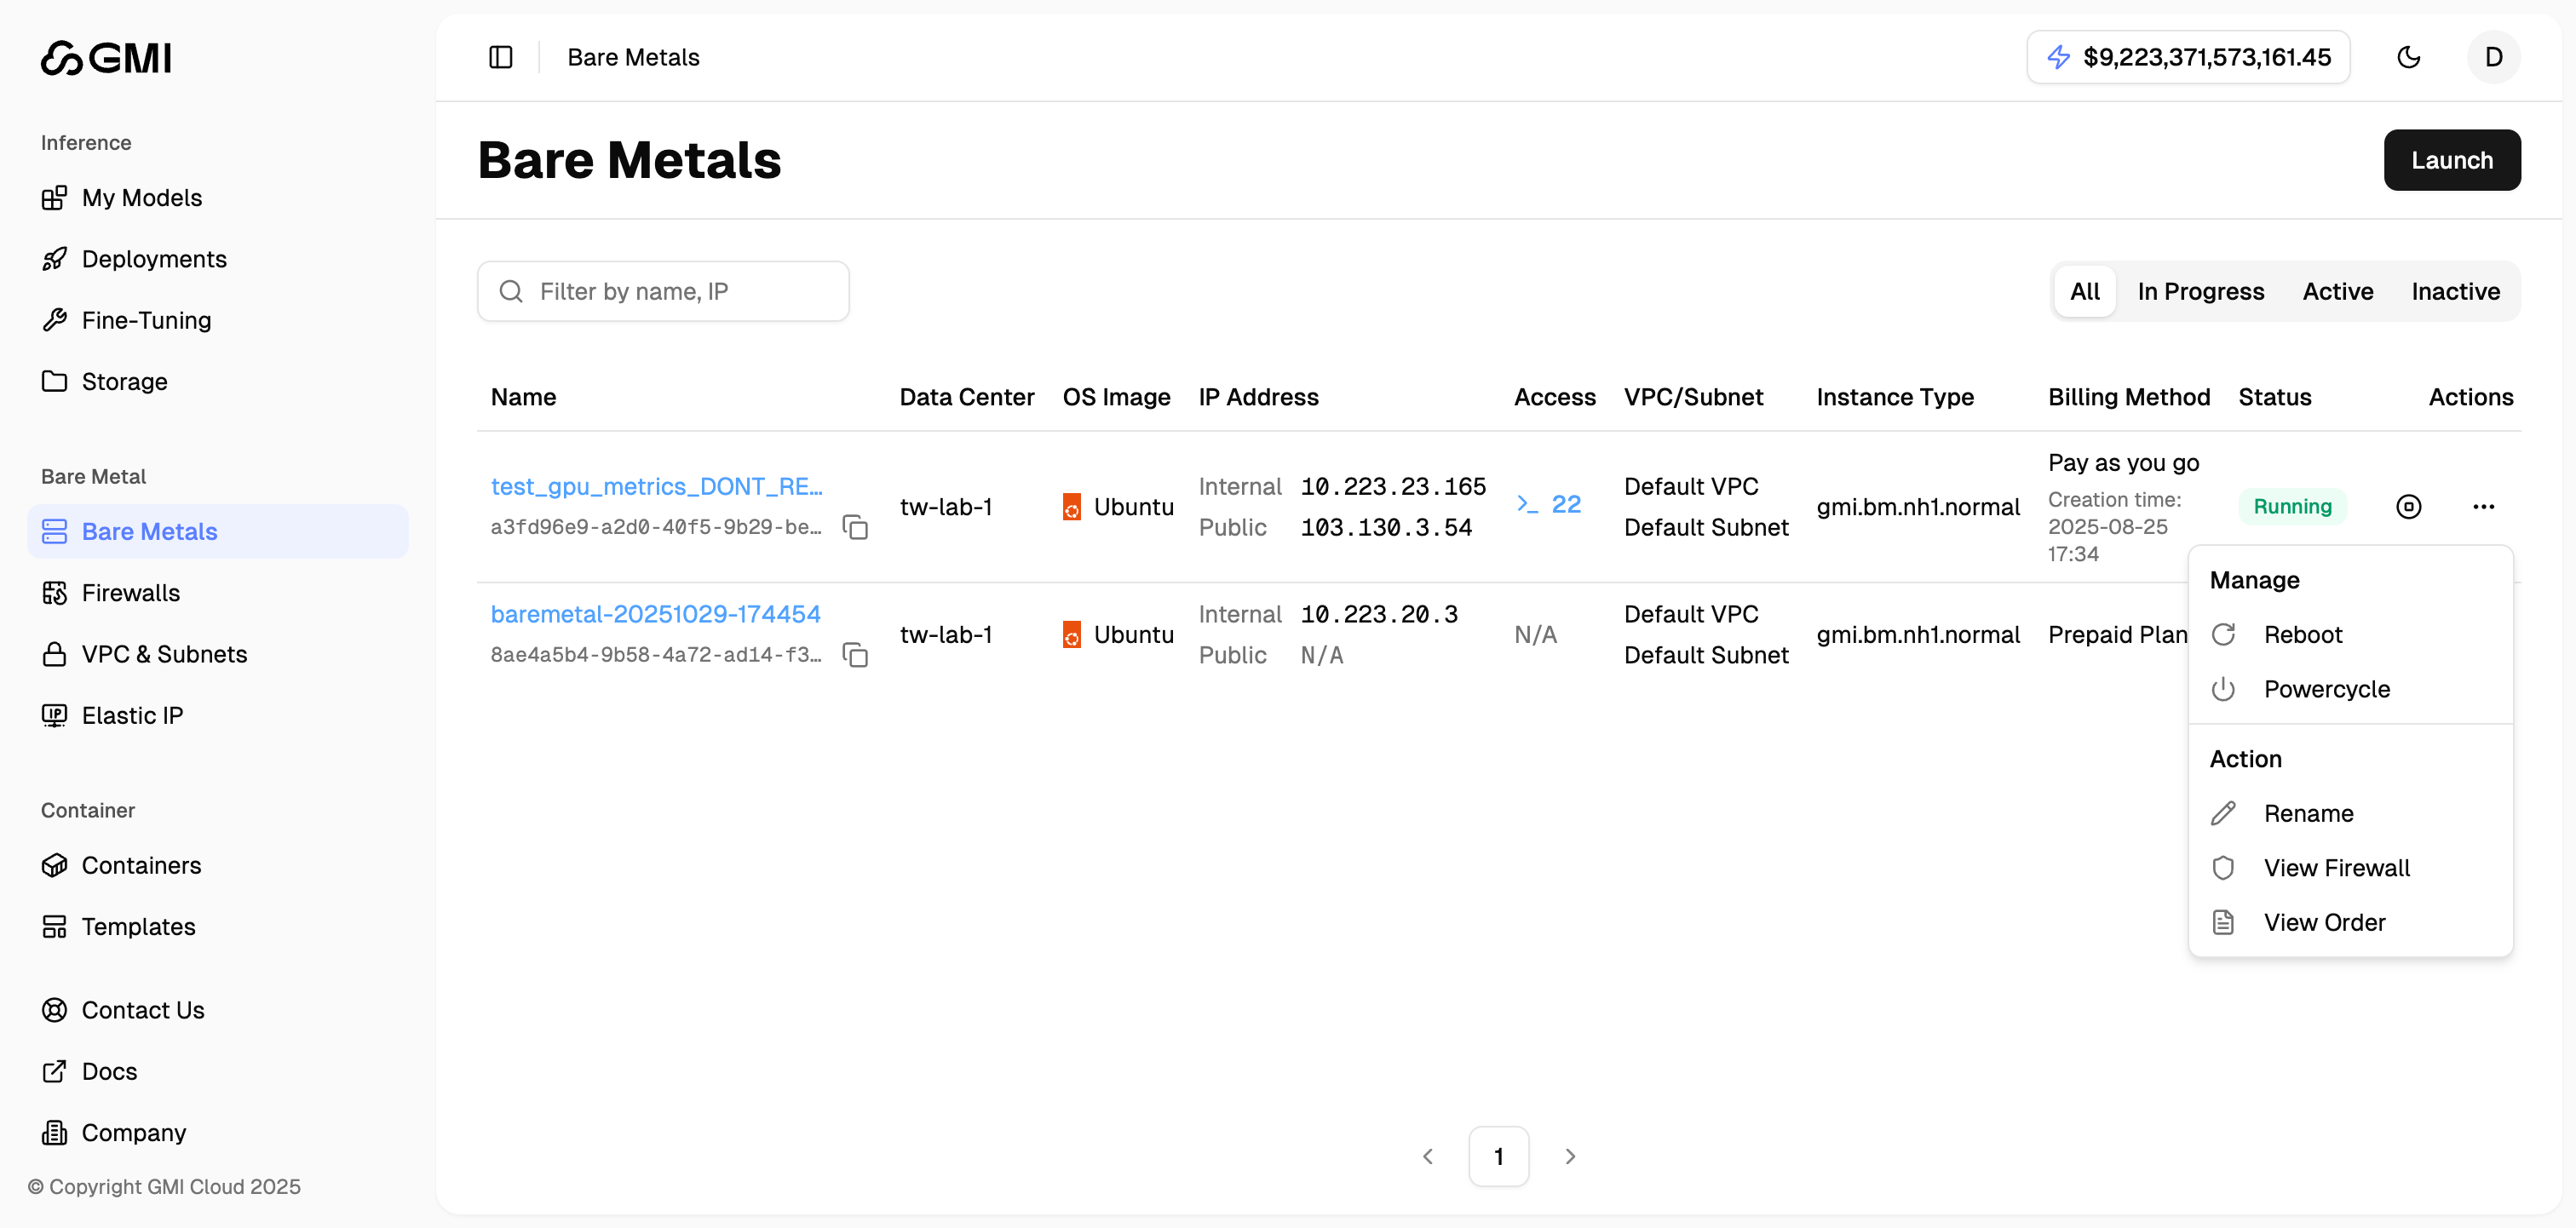Viewport: 2576px width, 1228px height.
Task: Switch to the Inactive filter tab
Action: click(2455, 291)
